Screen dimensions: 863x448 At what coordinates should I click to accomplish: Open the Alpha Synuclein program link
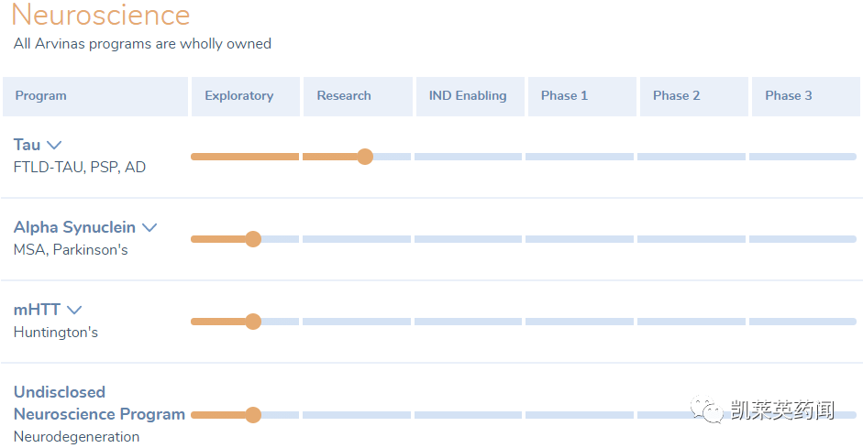(74, 227)
